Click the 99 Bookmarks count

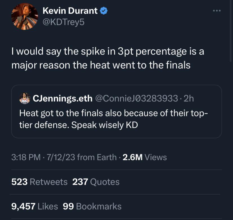coord(92,206)
